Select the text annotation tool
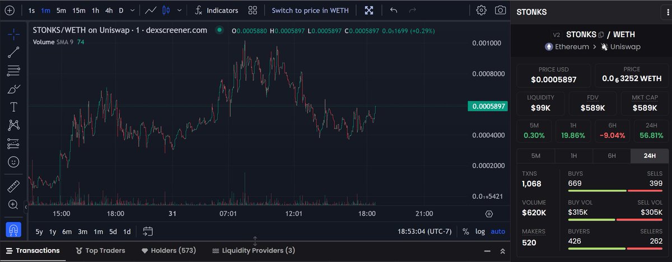 14,107
